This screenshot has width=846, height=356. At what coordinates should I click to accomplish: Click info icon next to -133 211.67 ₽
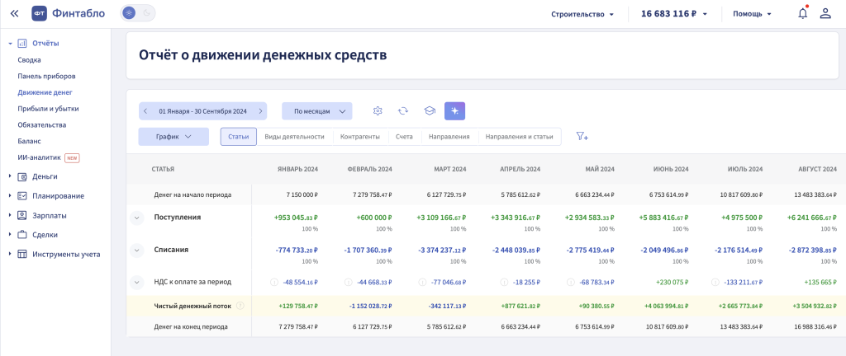(x=715, y=282)
